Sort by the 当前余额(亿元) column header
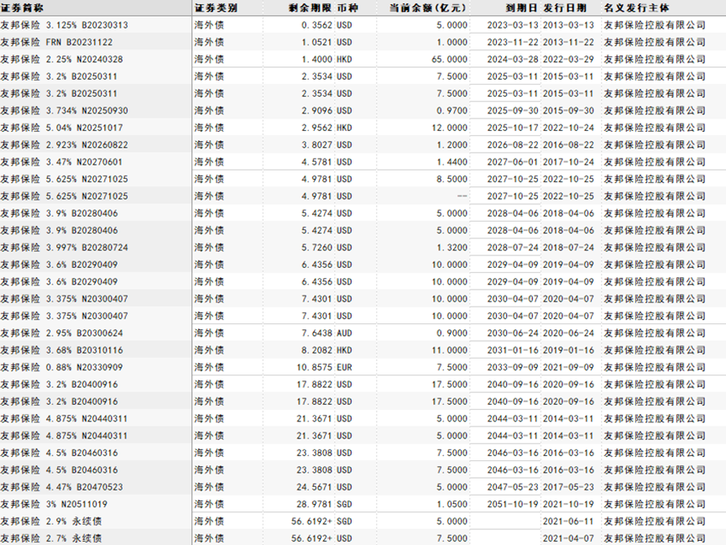The image size is (726, 545). (x=427, y=8)
